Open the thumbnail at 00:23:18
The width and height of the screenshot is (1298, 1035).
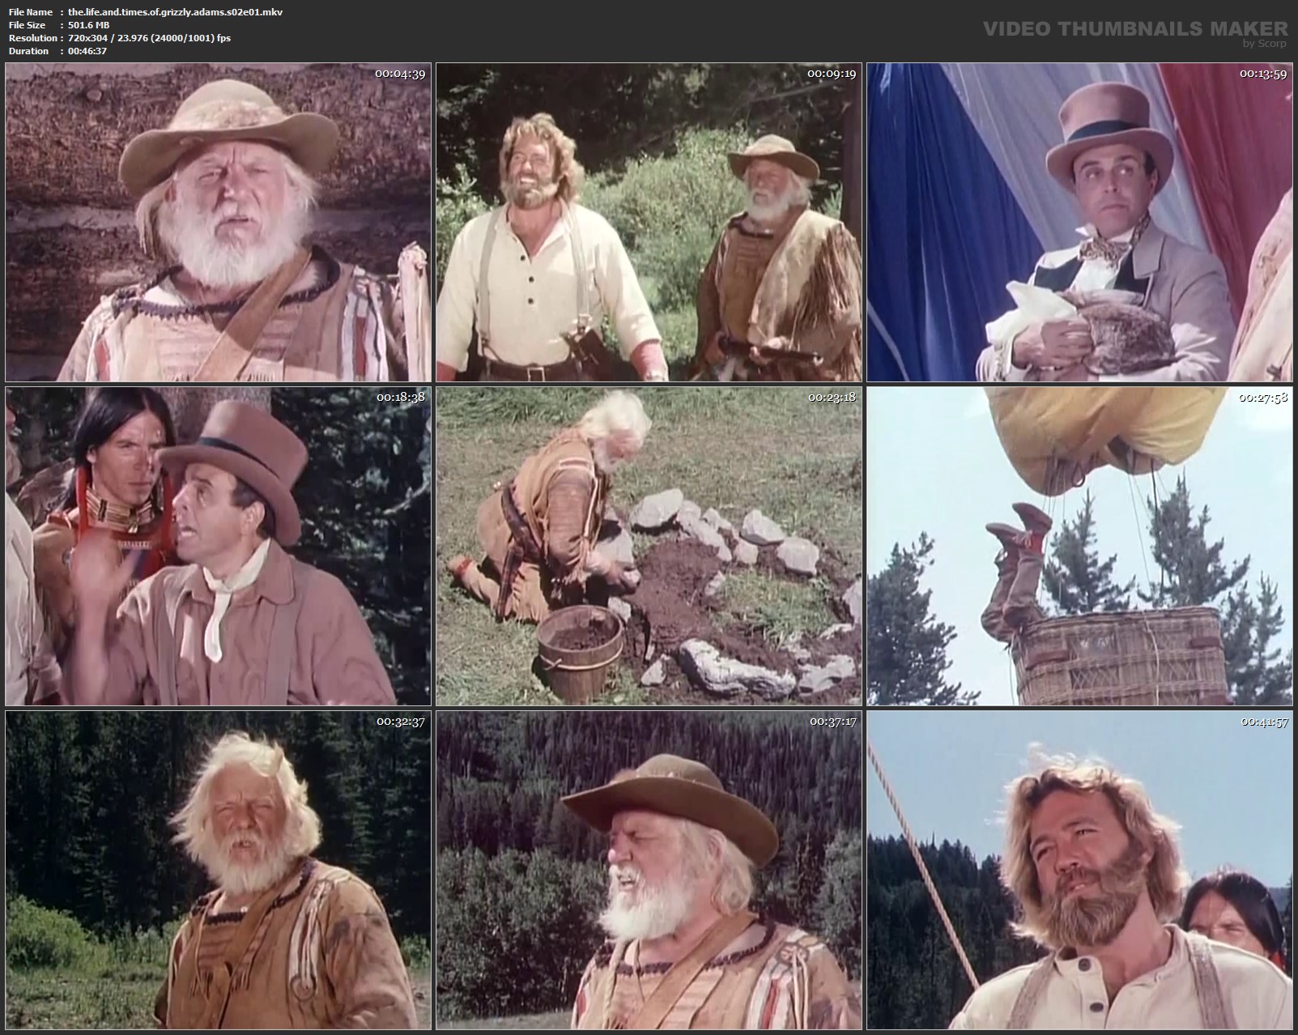pos(649,546)
